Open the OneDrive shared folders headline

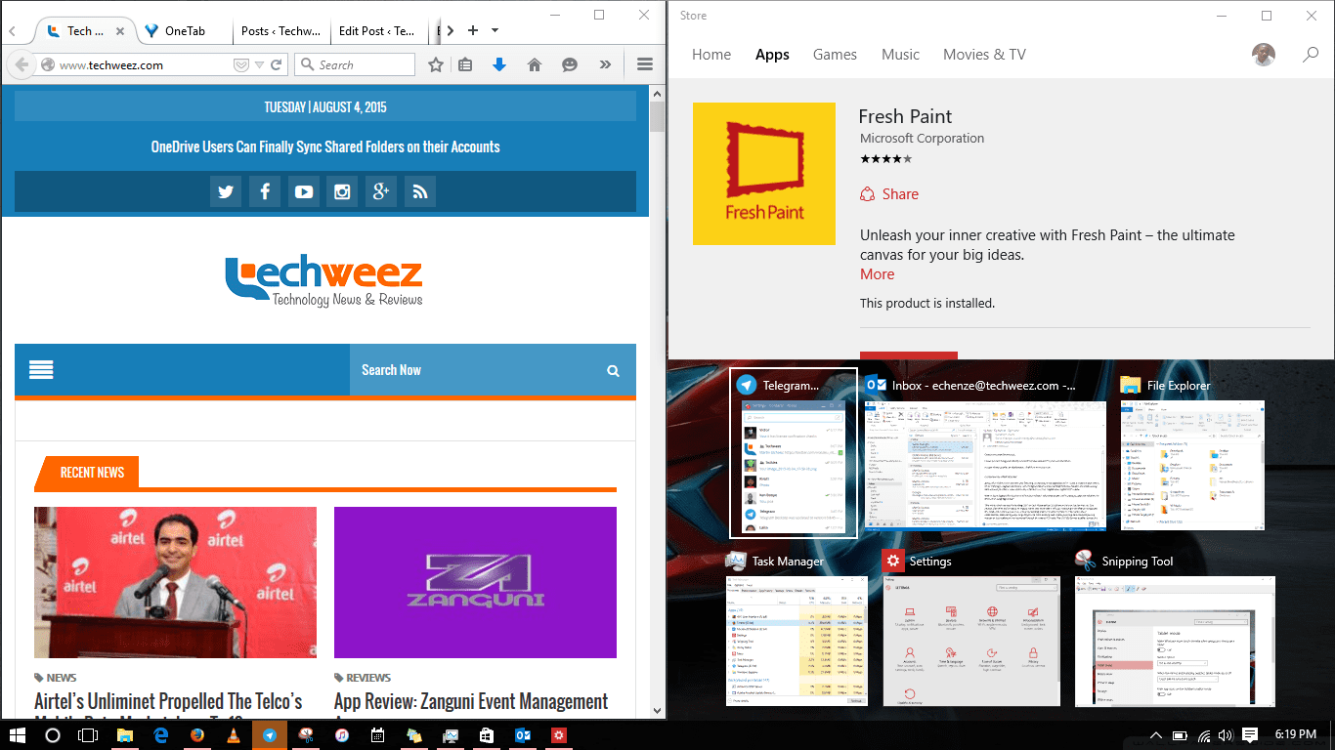pos(325,147)
